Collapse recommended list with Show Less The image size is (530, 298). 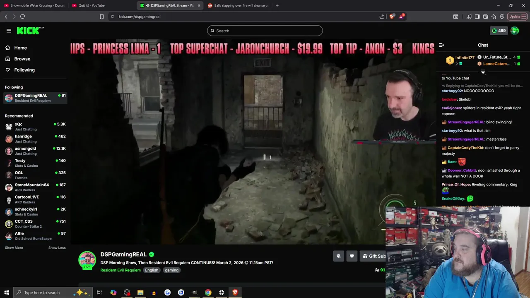[x=57, y=248]
